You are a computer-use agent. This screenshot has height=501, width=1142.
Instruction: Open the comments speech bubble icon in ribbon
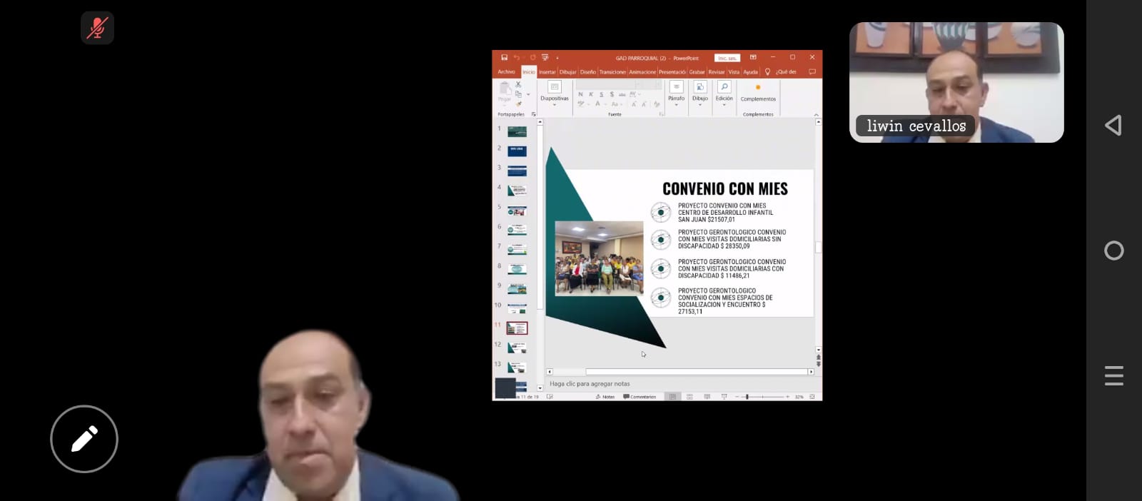(812, 72)
